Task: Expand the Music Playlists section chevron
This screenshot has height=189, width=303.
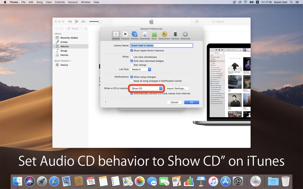Action: 70,61
